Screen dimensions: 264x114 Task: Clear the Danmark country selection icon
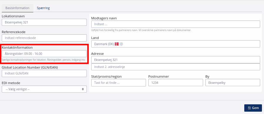tap(121, 44)
